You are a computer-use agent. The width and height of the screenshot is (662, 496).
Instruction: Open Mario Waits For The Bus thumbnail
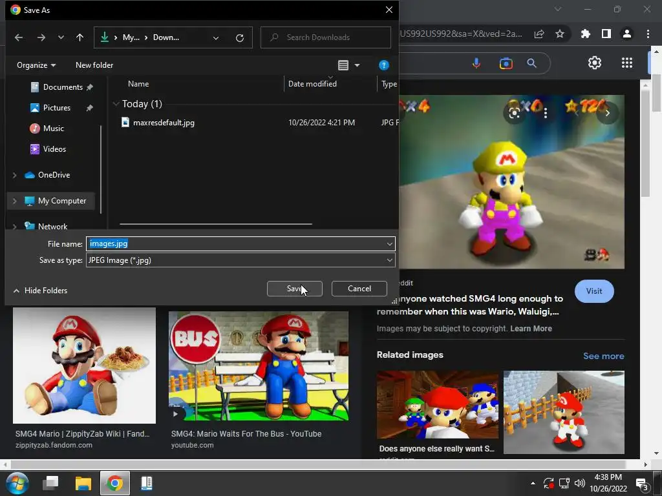click(259, 366)
